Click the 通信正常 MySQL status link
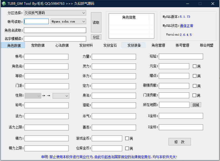 [186, 26]
